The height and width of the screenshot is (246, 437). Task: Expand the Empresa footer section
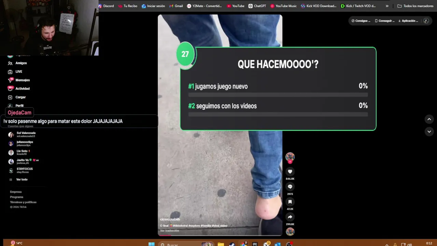point(16,192)
